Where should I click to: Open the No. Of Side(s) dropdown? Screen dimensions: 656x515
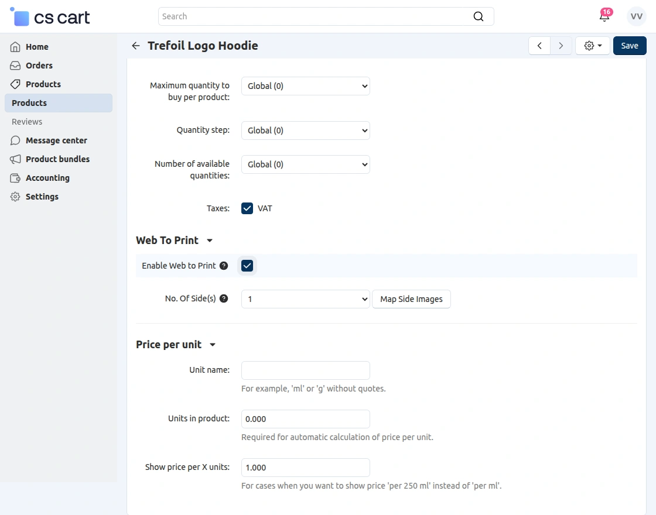tap(305, 298)
